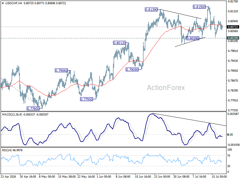Click the 0.80290 level marker on price axis
Image resolution: width=240 pixels, height=180 pixels.
pos(233,38)
